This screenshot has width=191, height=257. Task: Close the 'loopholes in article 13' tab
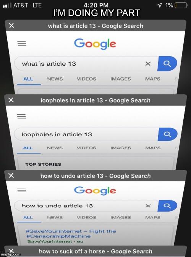pos(11,100)
